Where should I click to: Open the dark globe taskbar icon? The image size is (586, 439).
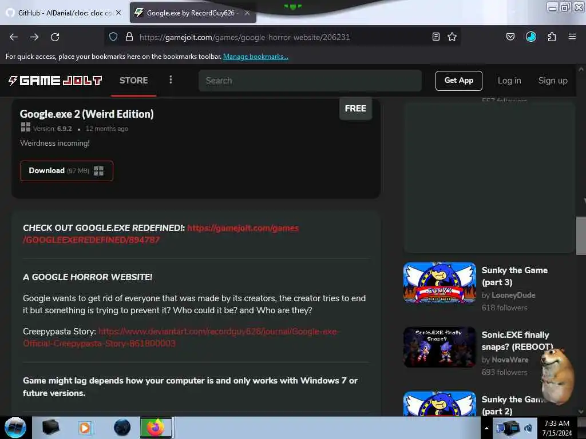click(122, 428)
